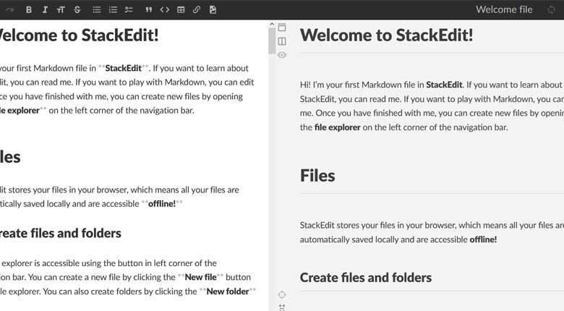This screenshot has width=564, height=311.
Task: Toggle the navigation bar button
Action: pyautogui.click(x=282, y=27)
